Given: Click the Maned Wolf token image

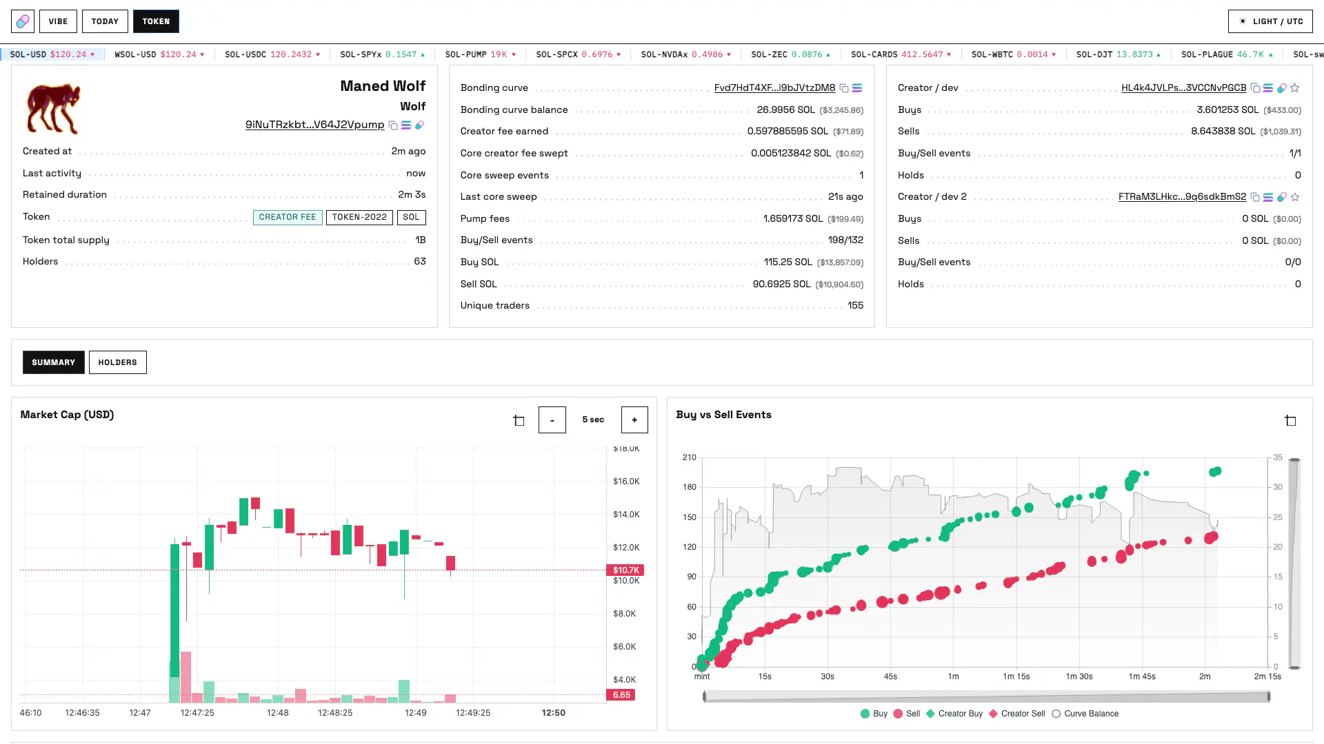Looking at the screenshot, I should (x=54, y=108).
